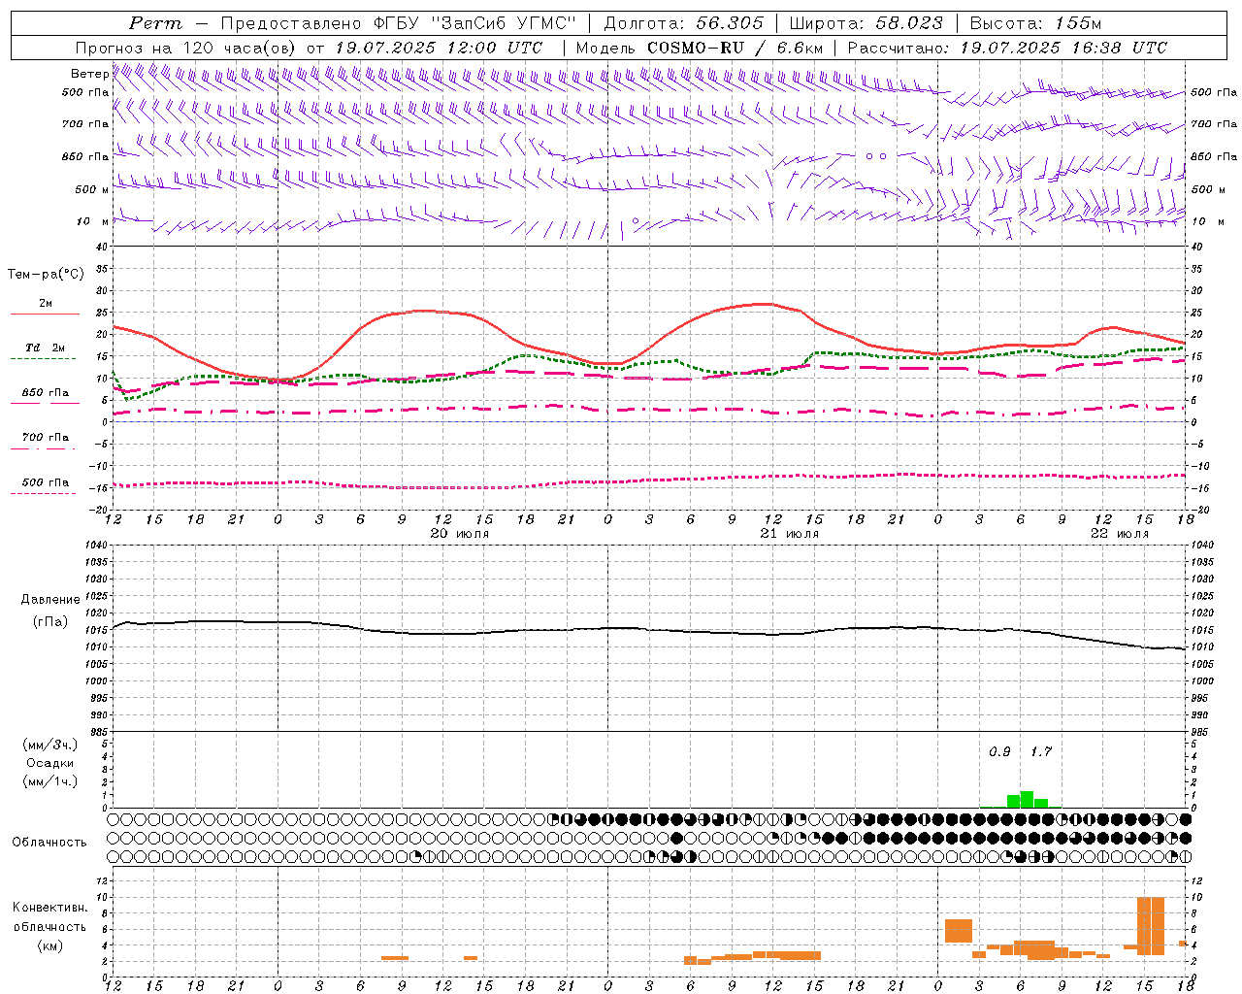Click the '21 июля' date label
Viewport: 1242px width, 994px height.
(789, 534)
